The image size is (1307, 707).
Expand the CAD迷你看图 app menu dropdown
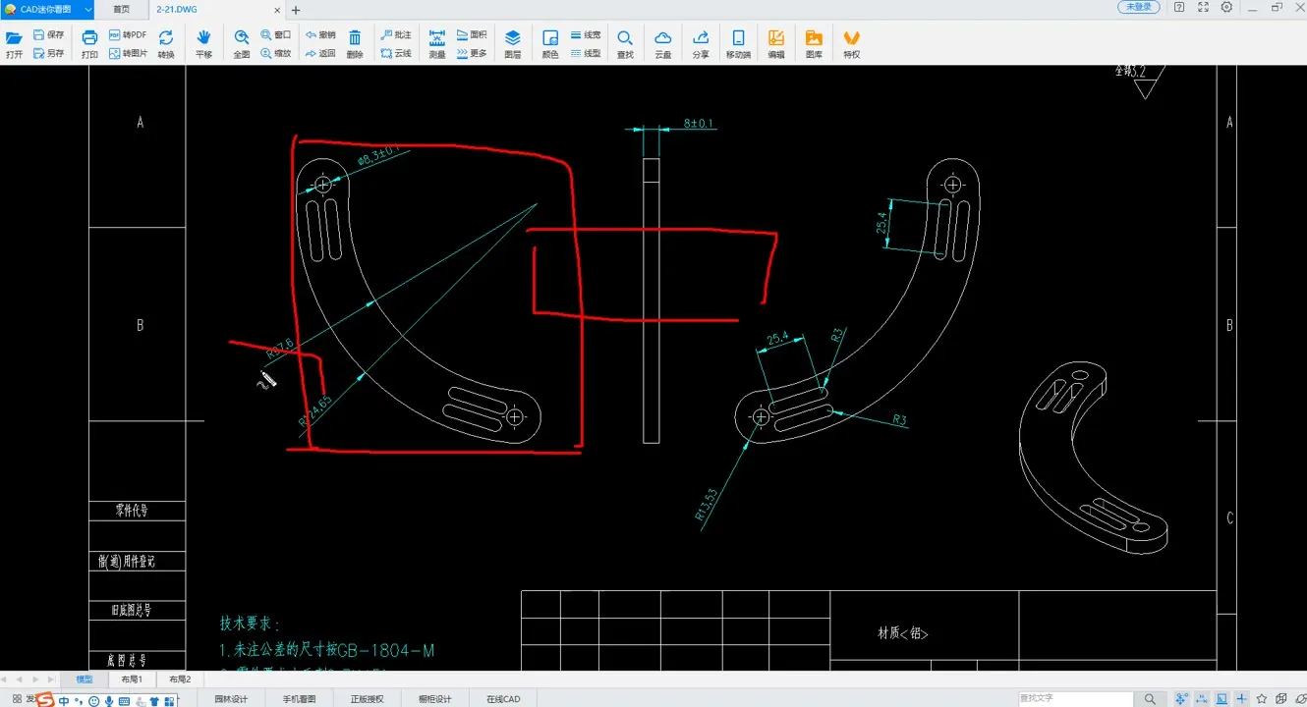[x=88, y=9]
